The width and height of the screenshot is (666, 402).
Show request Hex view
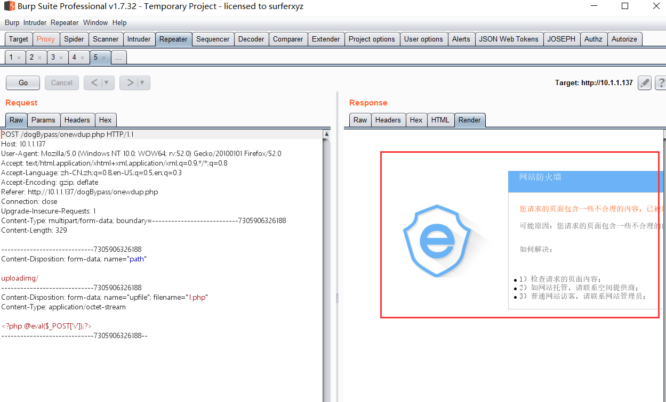coord(106,120)
